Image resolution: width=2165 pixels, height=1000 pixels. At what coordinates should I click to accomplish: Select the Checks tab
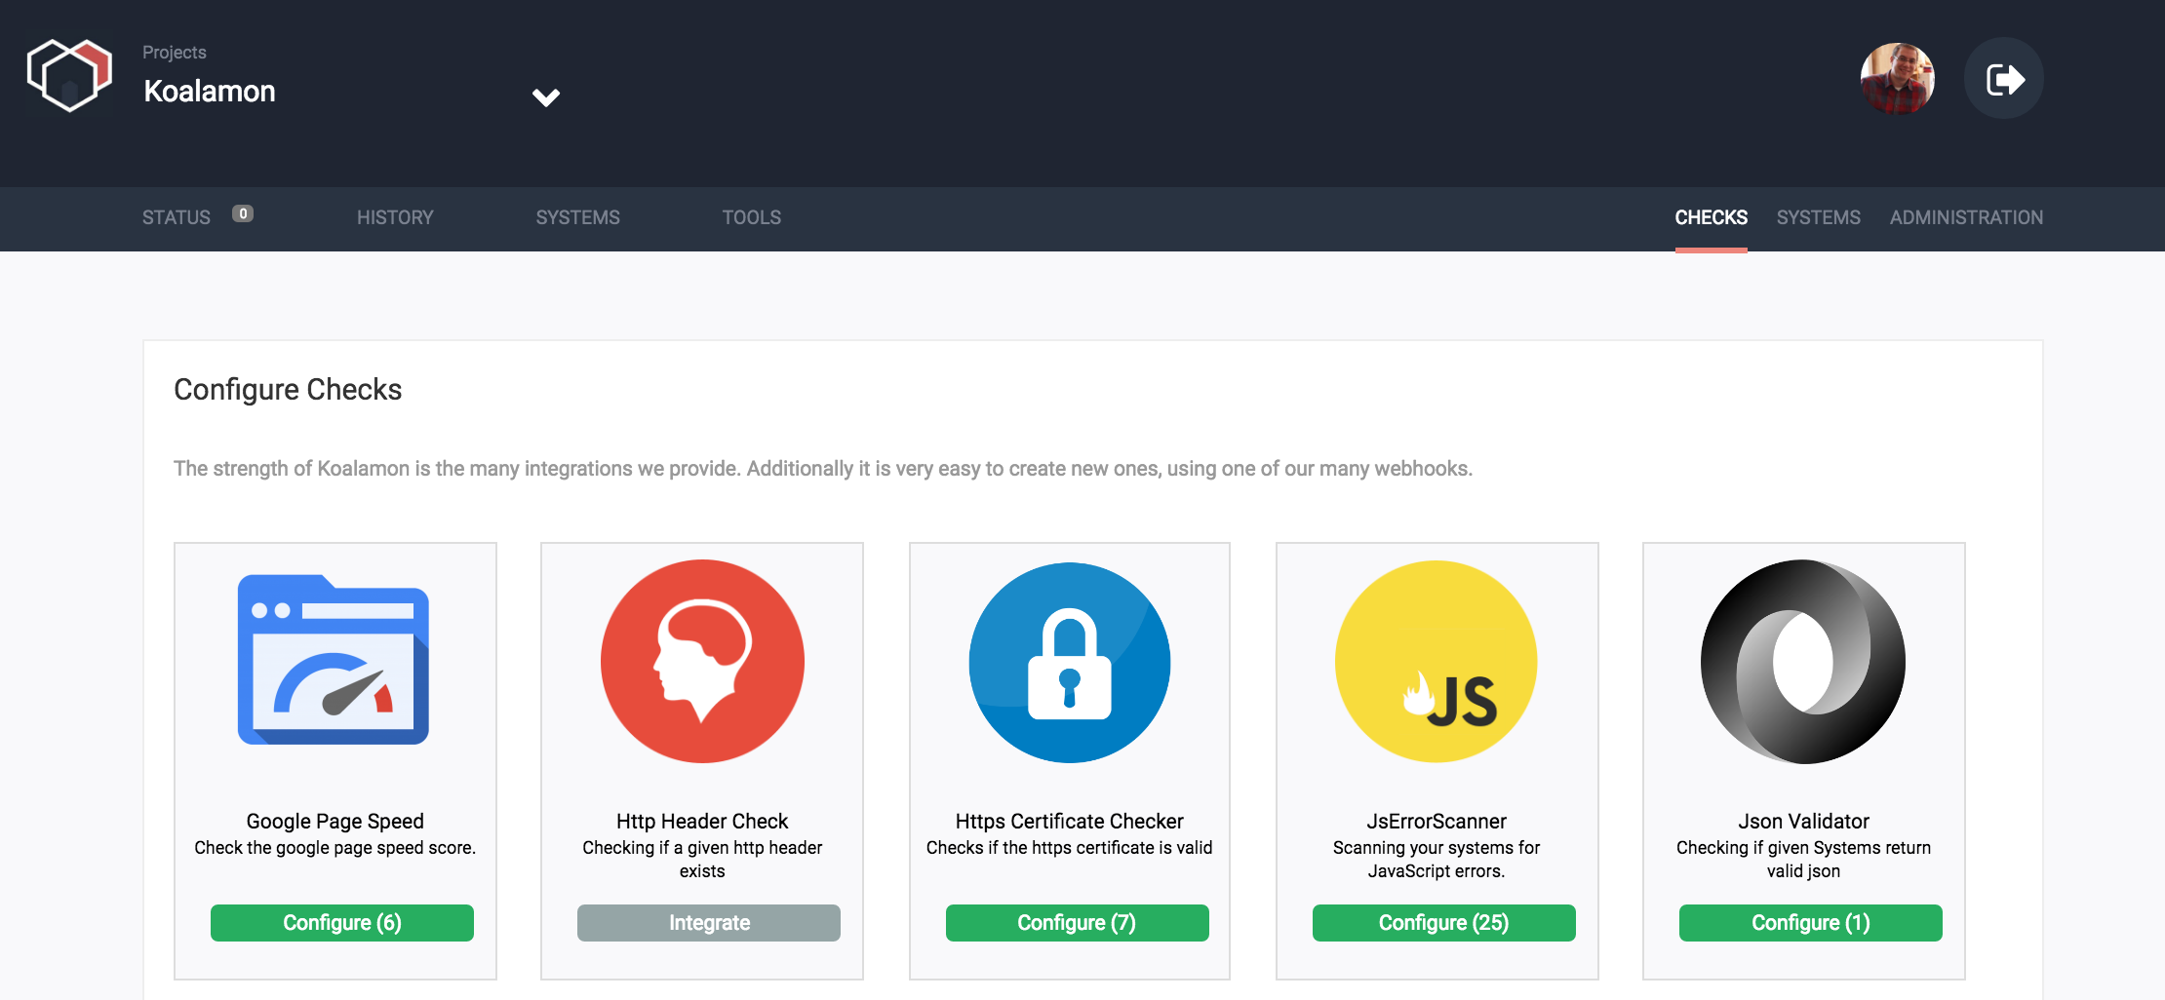(x=1712, y=217)
